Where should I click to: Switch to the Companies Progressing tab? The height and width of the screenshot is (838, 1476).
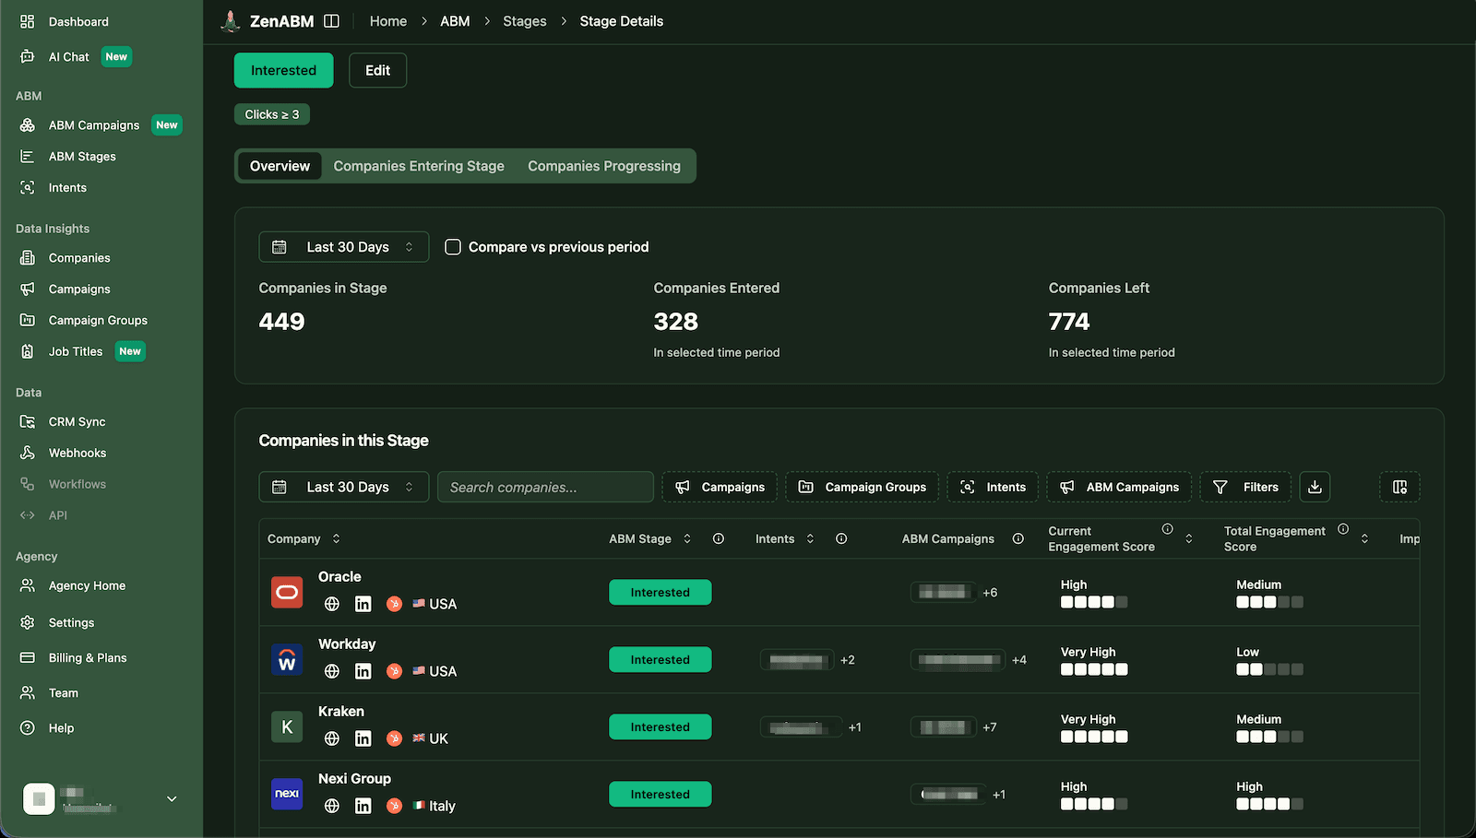tap(604, 166)
